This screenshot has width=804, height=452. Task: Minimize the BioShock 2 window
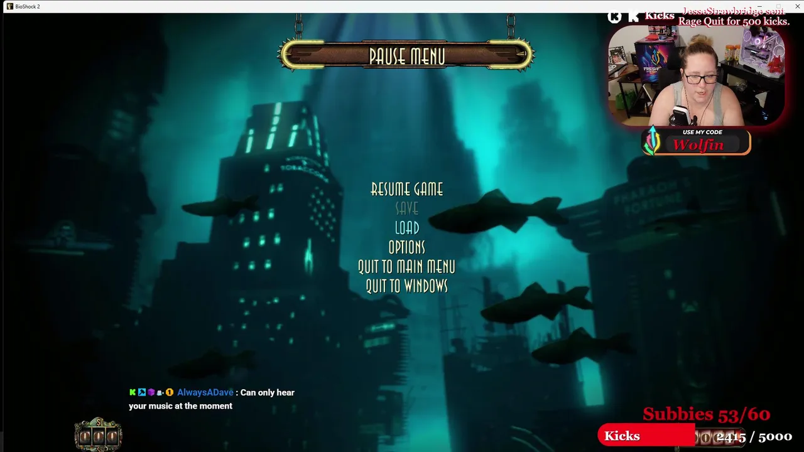coord(760,6)
